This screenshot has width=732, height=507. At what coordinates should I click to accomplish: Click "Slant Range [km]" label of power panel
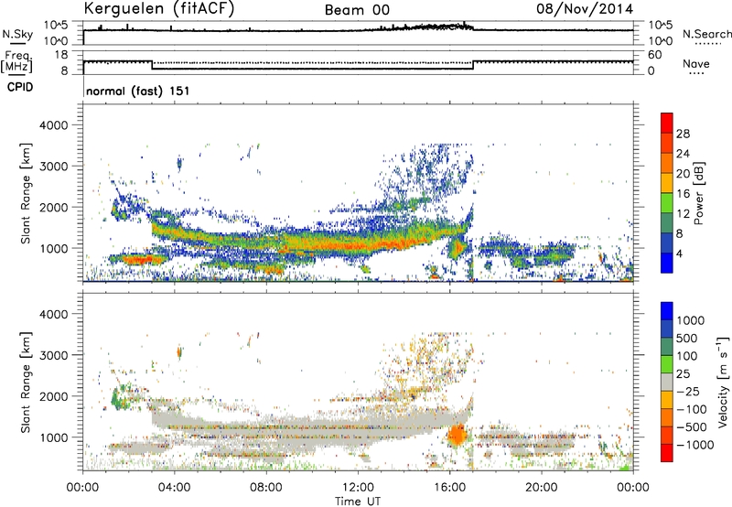tap(26, 193)
